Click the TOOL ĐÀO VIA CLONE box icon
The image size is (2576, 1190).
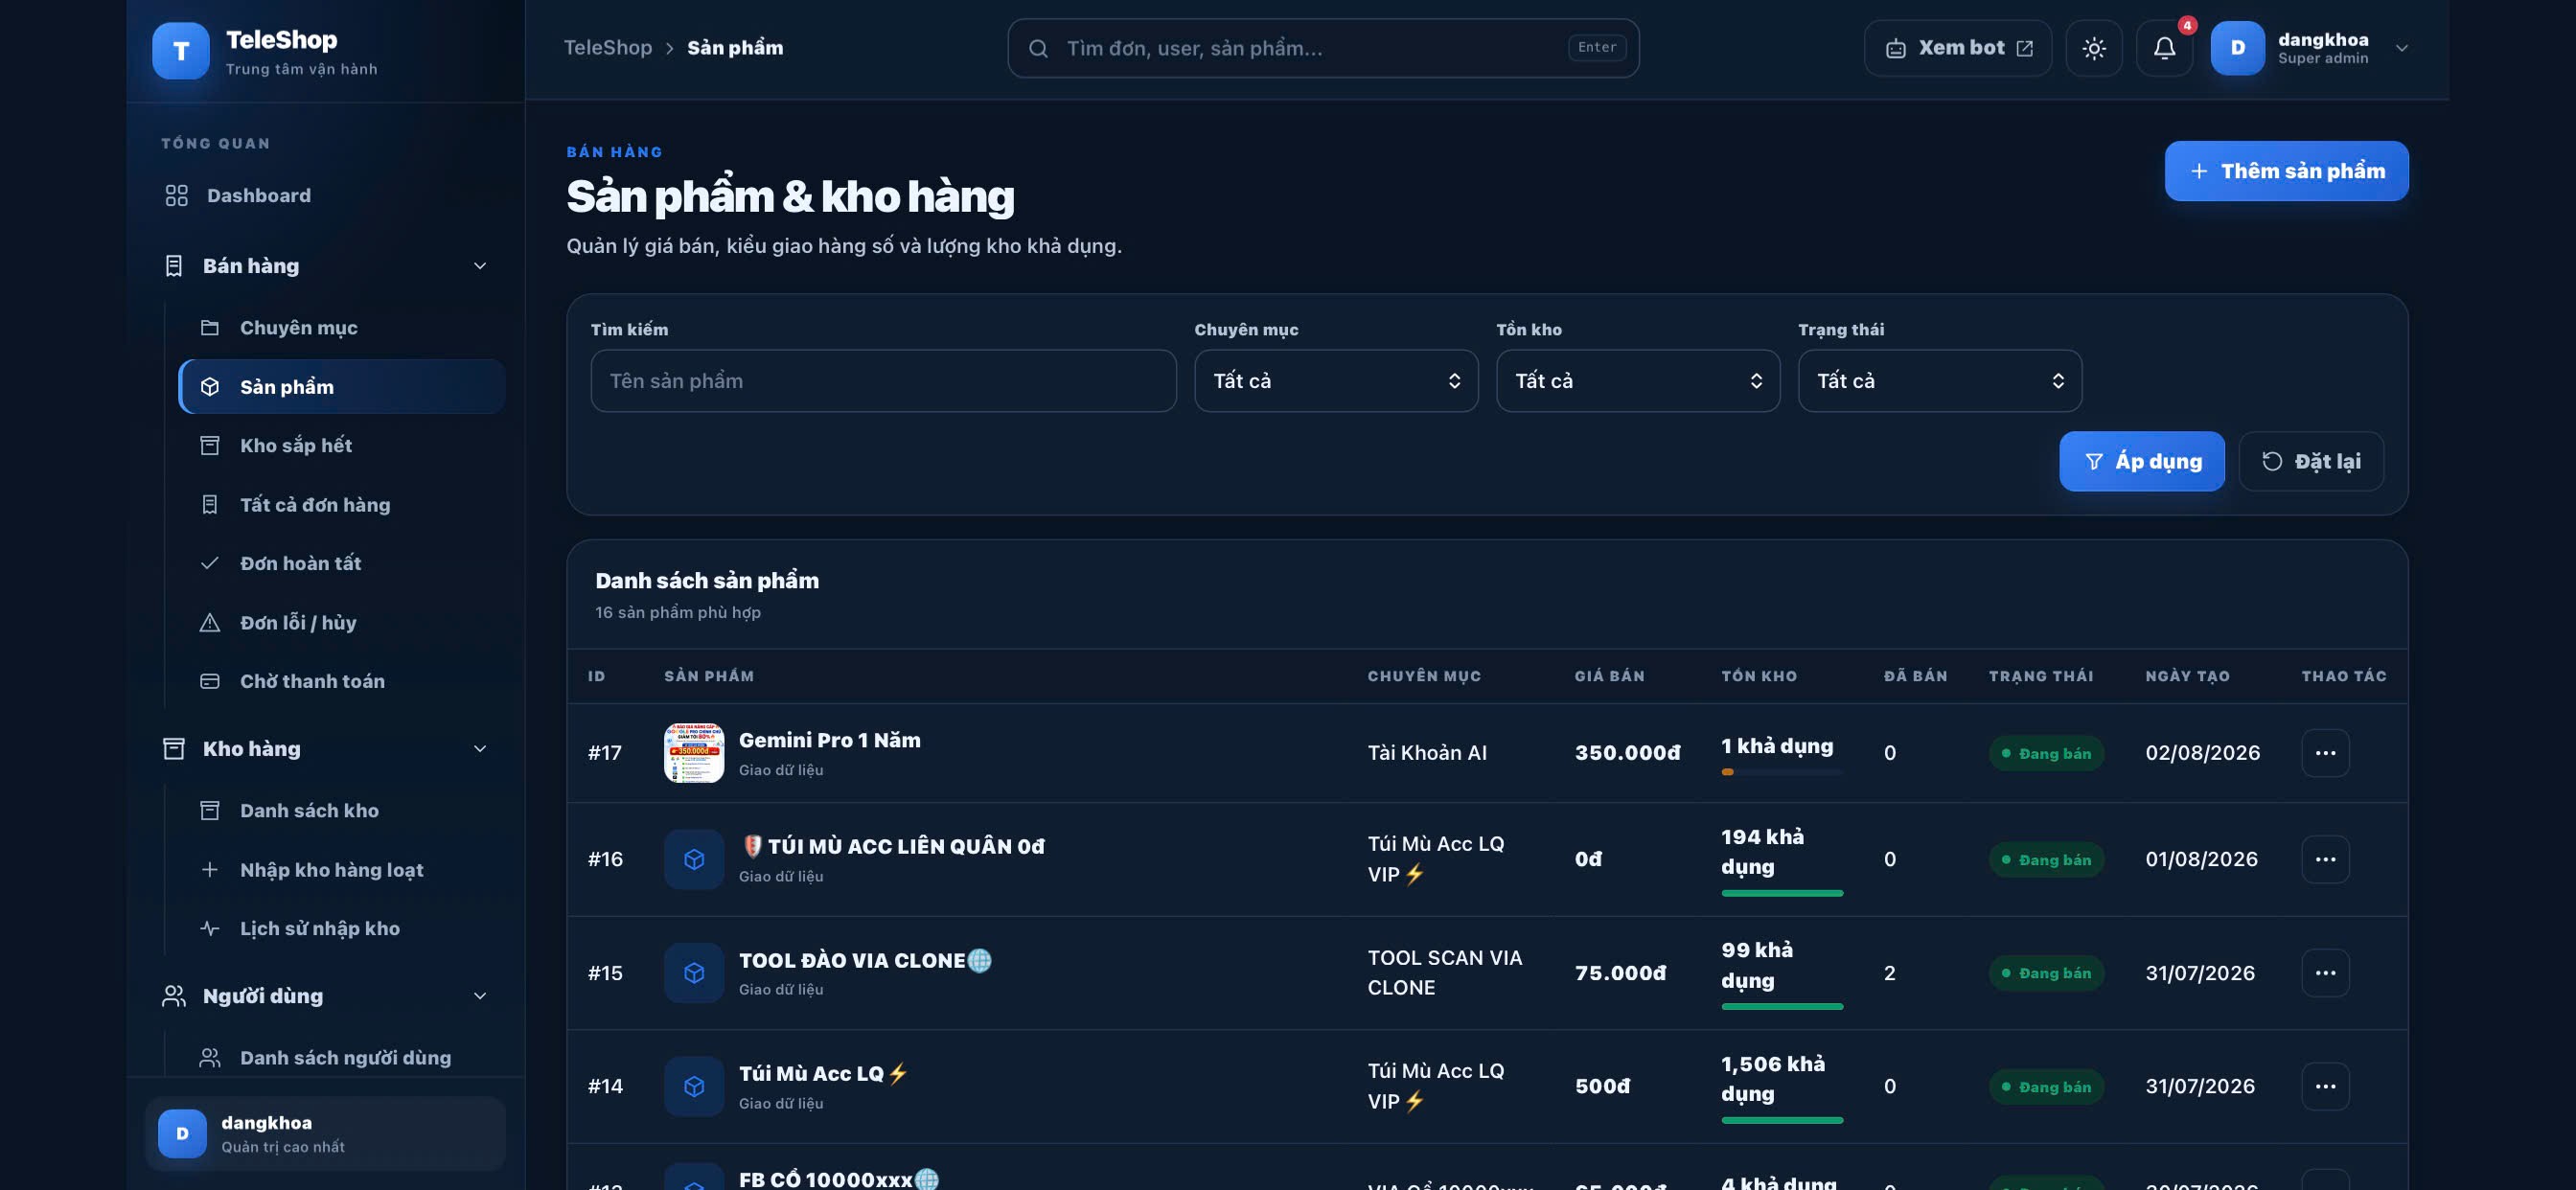694,974
